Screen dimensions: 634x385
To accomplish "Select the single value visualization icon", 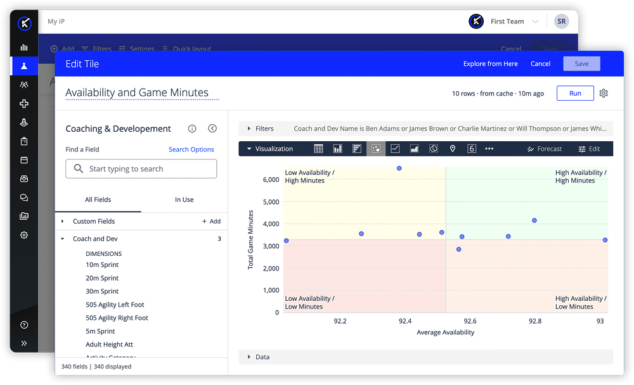I will 472,149.
